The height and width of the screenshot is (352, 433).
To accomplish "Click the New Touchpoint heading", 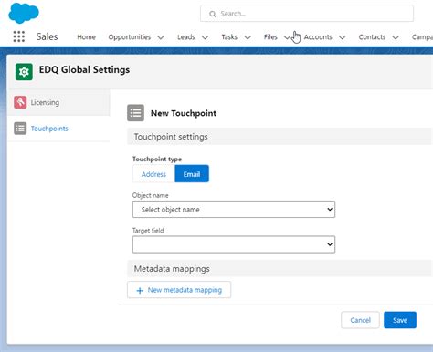I will point(184,113).
